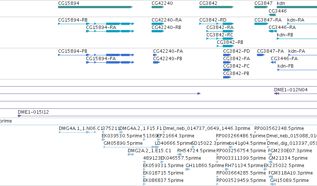Select the CG15894 gene bar

point(95,7)
